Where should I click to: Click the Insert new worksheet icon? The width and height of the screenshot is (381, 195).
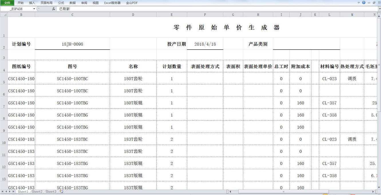tap(61, 192)
